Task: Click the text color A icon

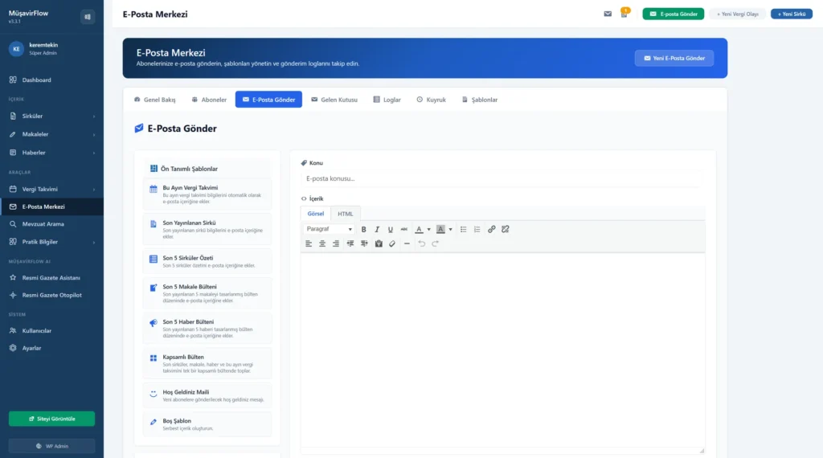Action: (x=419, y=229)
